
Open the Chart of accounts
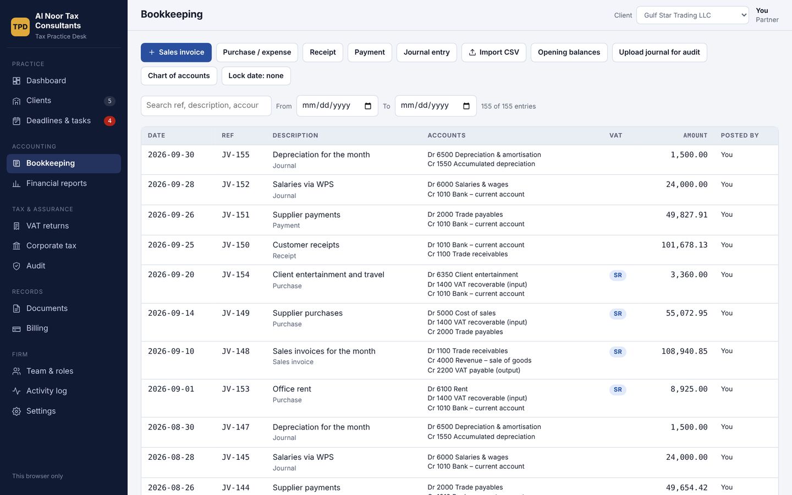pyautogui.click(x=179, y=76)
